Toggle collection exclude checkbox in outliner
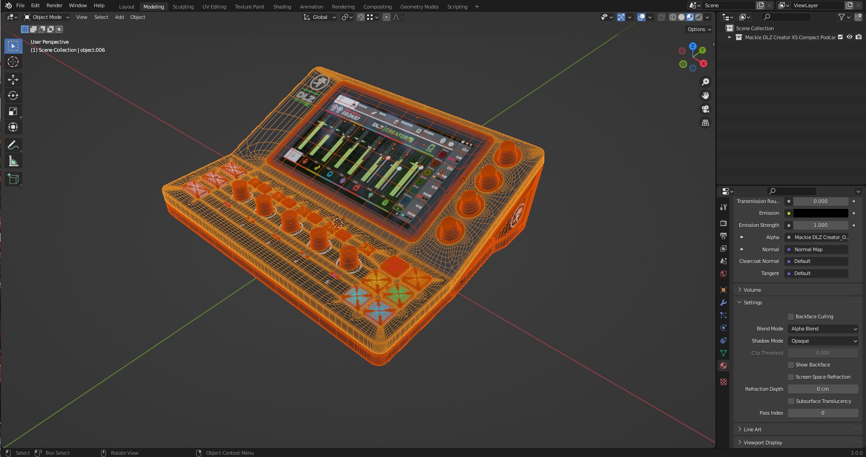This screenshot has width=866, height=457. pyautogui.click(x=840, y=37)
